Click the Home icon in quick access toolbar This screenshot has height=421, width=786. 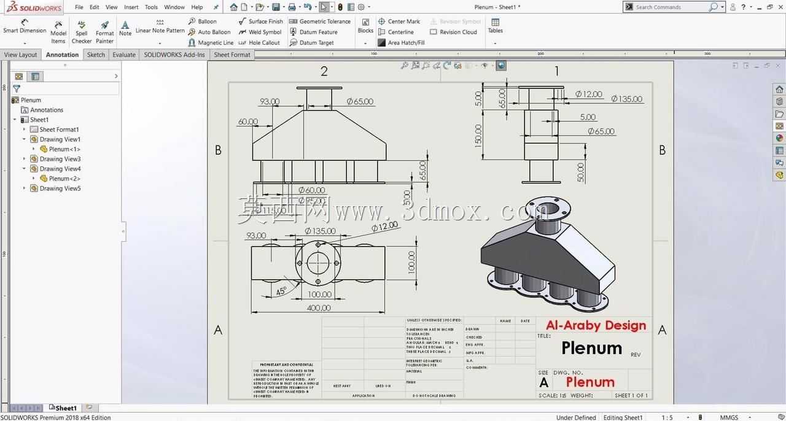pos(233,7)
